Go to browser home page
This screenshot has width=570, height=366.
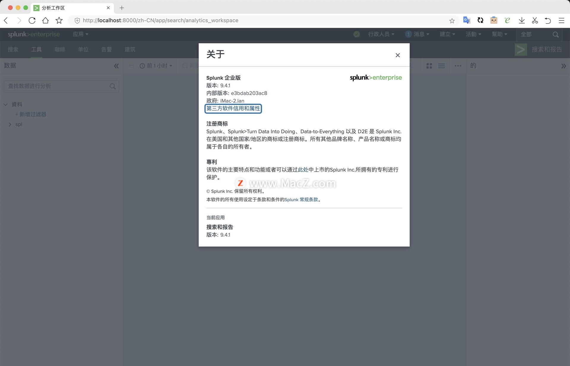(x=45, y=20)
